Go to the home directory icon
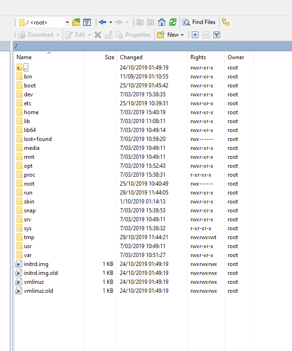 pos(162,22)
